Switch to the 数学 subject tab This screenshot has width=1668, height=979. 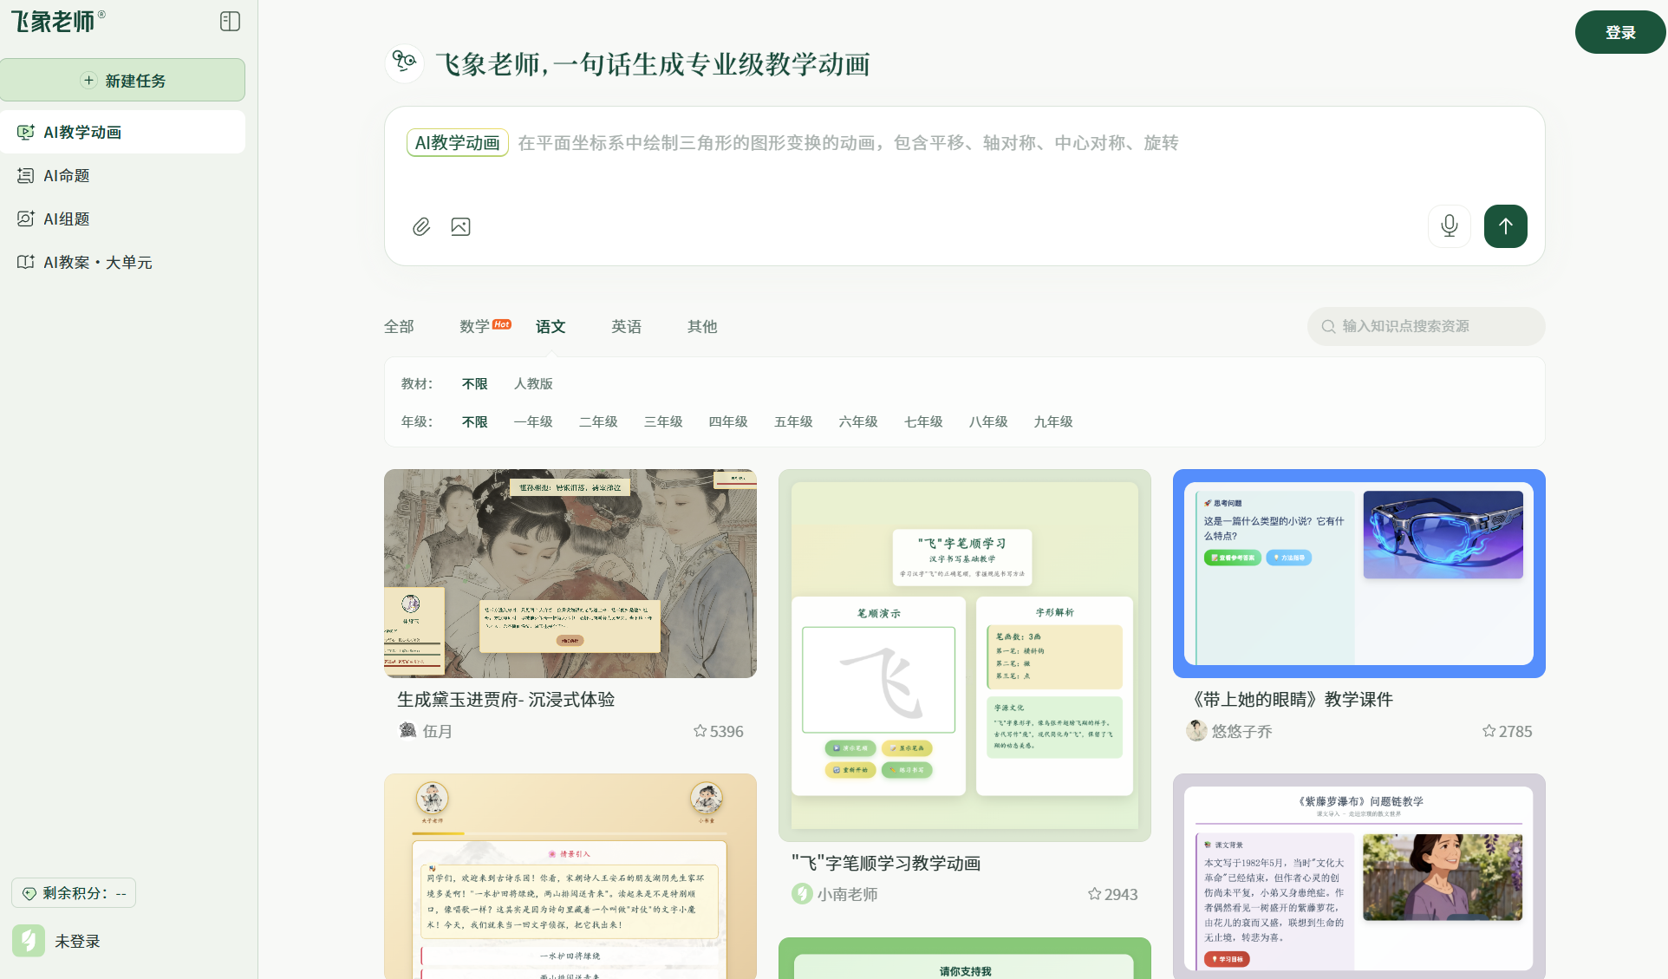(473, 326)
